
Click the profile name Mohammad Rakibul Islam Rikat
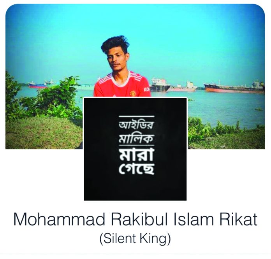tap(135, 220)
